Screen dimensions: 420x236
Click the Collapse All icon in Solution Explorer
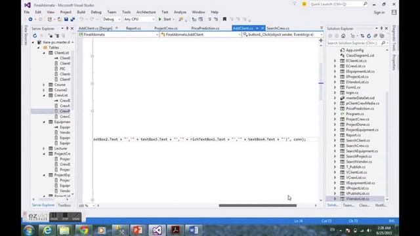click(x=375, y=36)
